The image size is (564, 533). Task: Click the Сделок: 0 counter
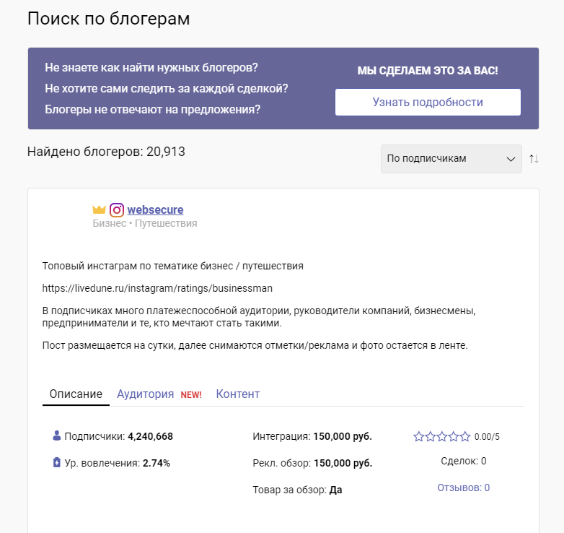463,461
